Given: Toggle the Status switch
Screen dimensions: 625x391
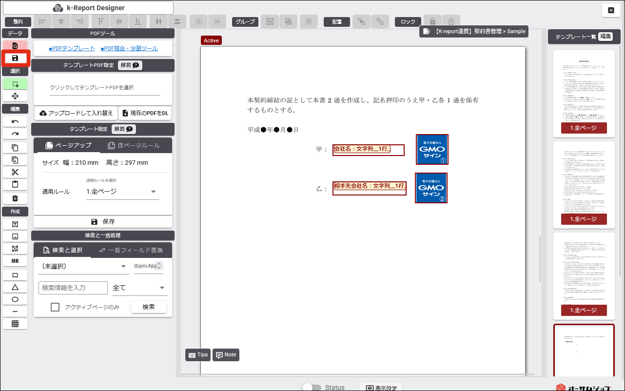Looking at the screenshot, I should (312, 388).
